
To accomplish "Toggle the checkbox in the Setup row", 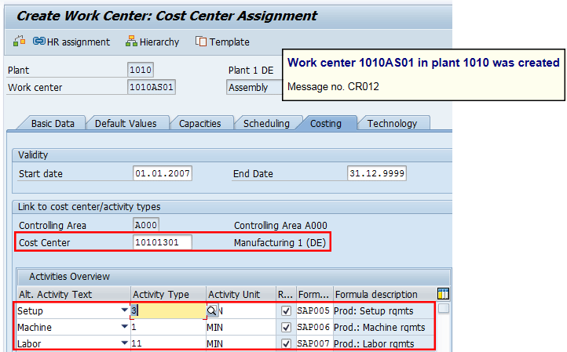I will (x=287, y=310).
